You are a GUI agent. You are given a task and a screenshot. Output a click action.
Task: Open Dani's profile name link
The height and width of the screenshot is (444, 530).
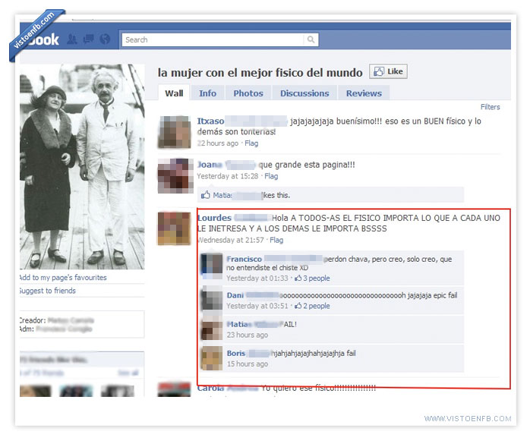coord(235,295)
